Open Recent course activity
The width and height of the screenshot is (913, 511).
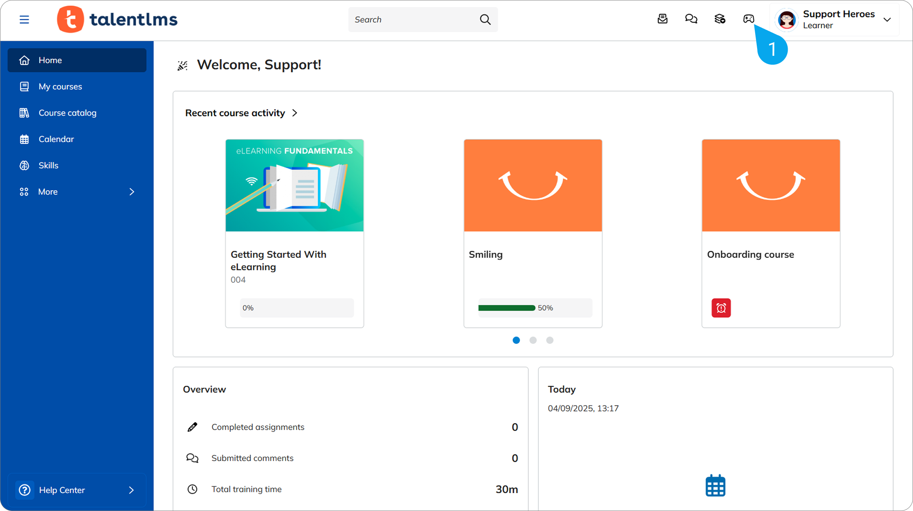coord(235,113)
